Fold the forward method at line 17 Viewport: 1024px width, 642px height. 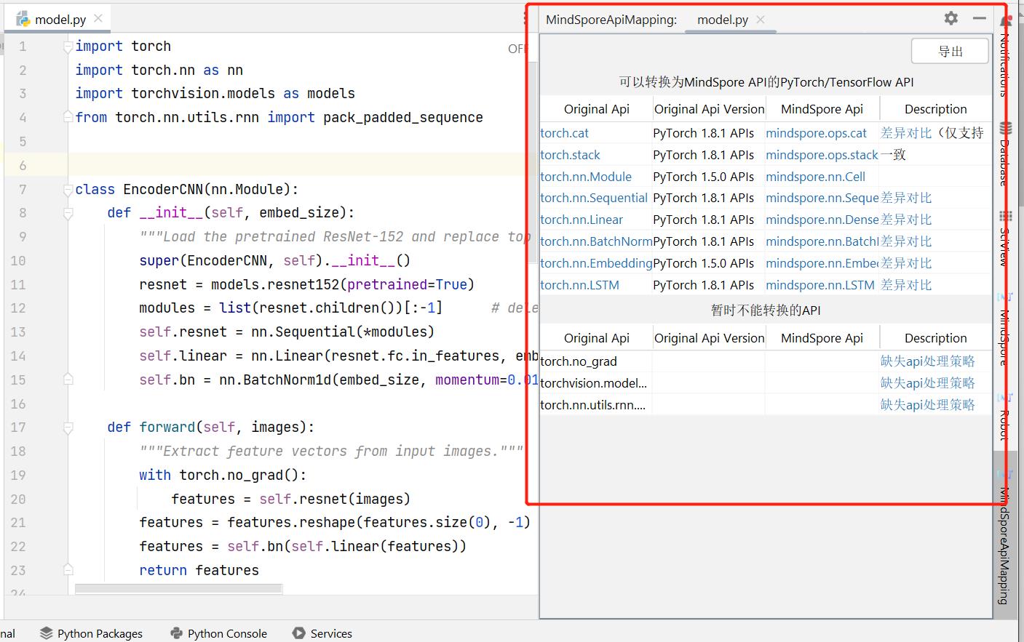(68, 428)
